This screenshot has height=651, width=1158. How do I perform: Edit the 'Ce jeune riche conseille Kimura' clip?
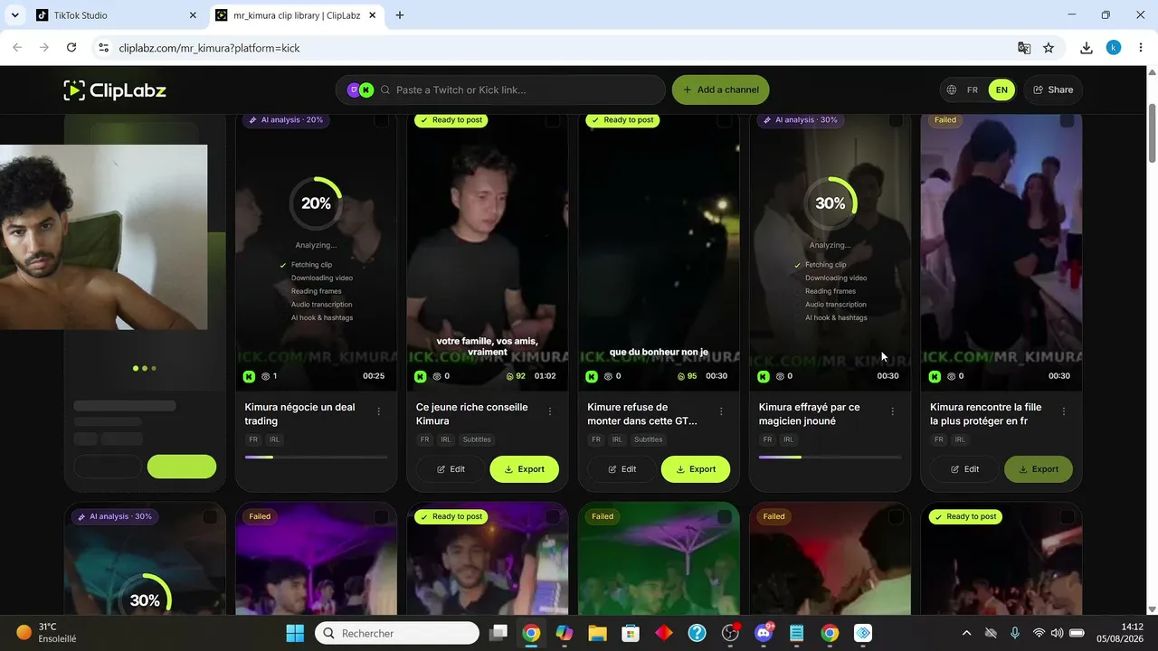point(451,469)
